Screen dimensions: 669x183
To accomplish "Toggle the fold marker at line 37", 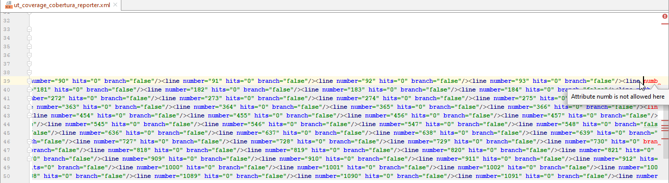I will 29,65.
